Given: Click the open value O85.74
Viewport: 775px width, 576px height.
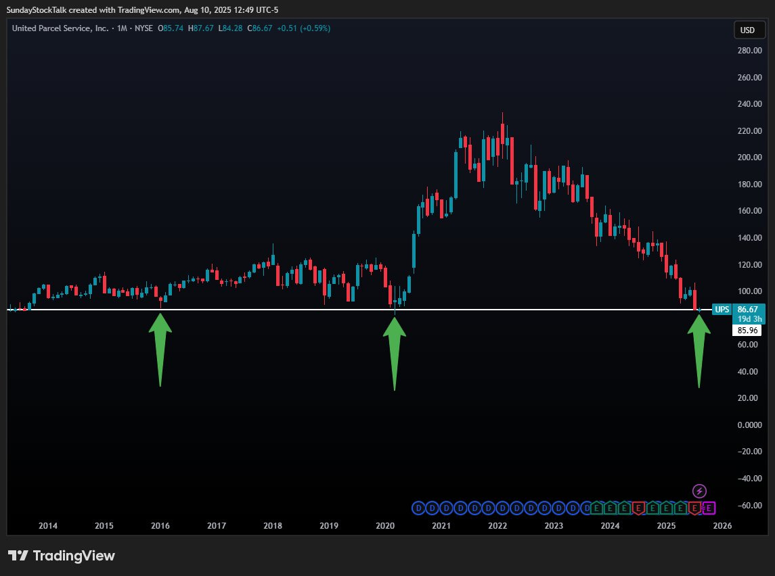Looking at the screenshot, I should pyautogui.click(x=171, y=28).
